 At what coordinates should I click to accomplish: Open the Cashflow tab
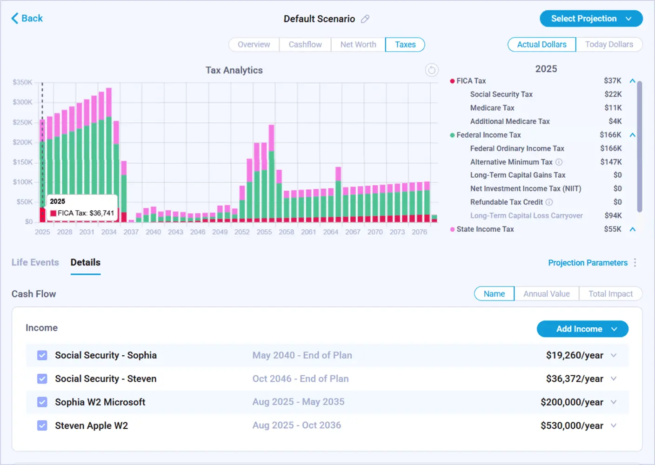305,45
